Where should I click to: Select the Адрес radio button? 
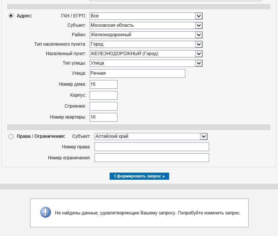coord(11,16)
